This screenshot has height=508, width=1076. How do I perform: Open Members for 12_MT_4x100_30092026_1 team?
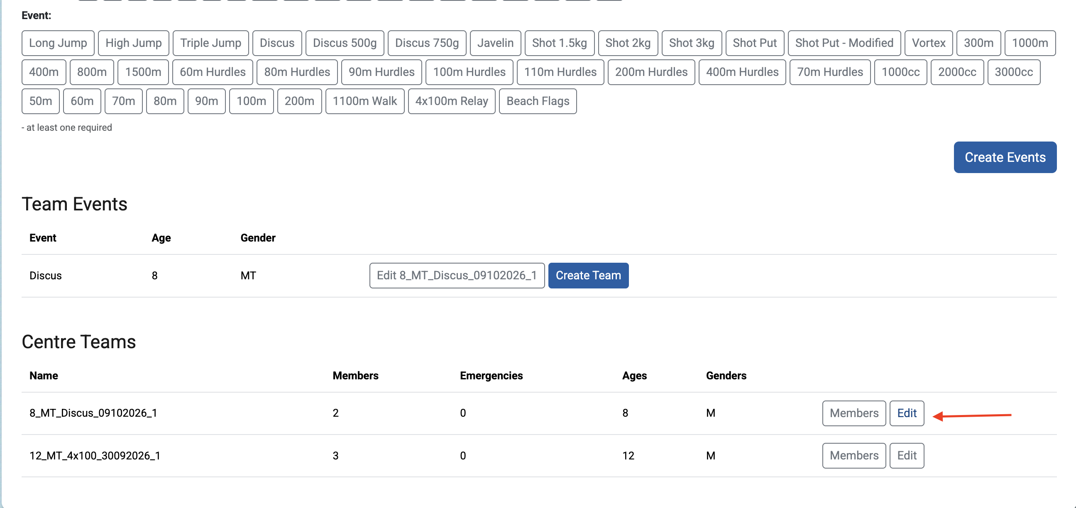click(854, 455)
